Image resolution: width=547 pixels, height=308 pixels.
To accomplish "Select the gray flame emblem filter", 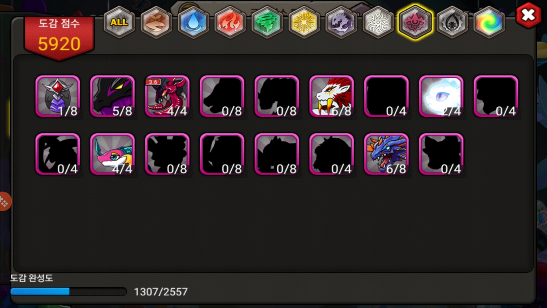I will tap(452, 22).
